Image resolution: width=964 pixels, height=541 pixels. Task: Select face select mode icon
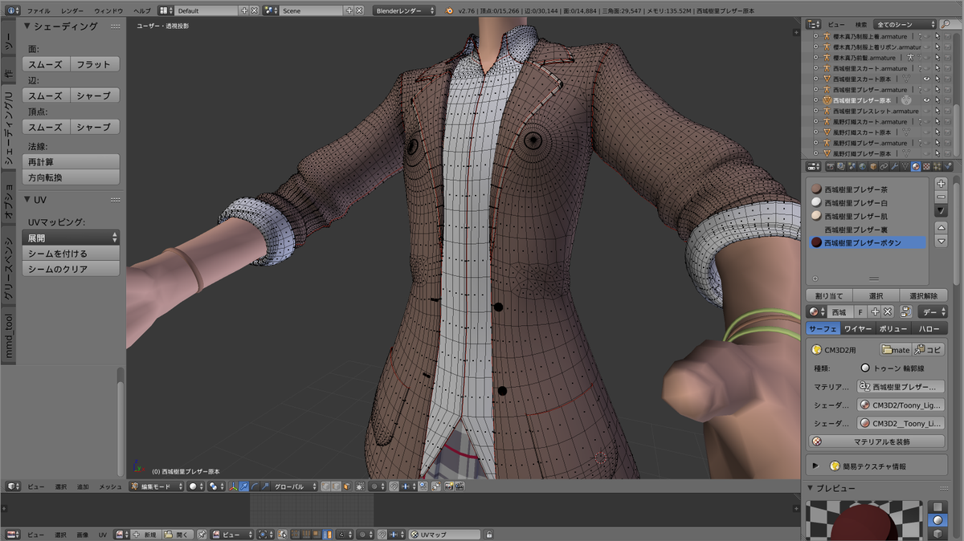[346, 486]
